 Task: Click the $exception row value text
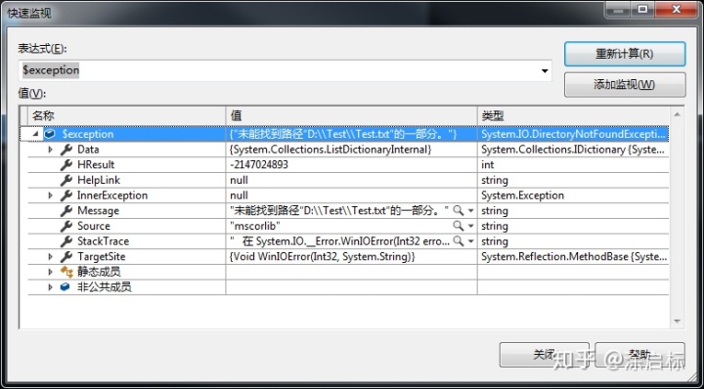point(343,134)
